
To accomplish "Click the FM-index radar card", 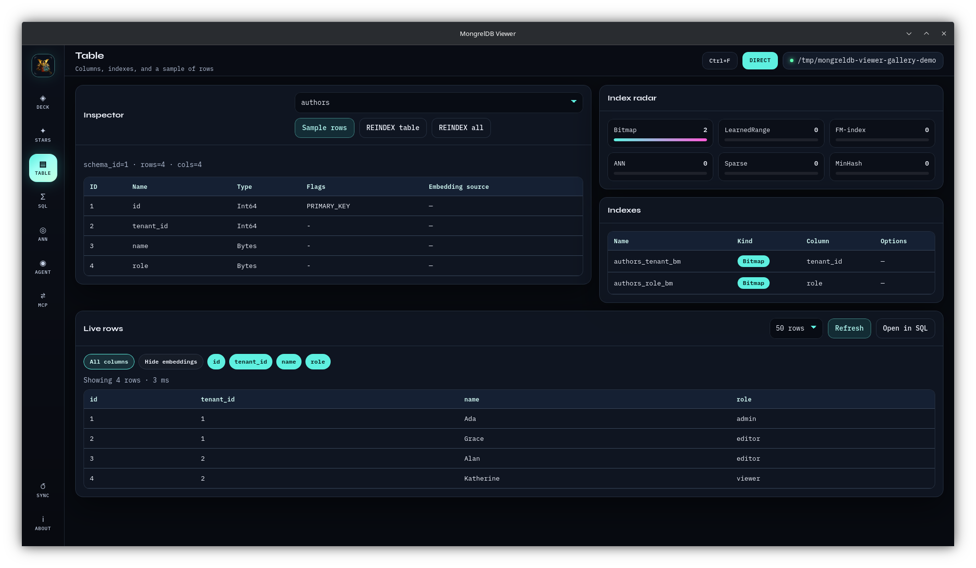I will click(882, 134).
